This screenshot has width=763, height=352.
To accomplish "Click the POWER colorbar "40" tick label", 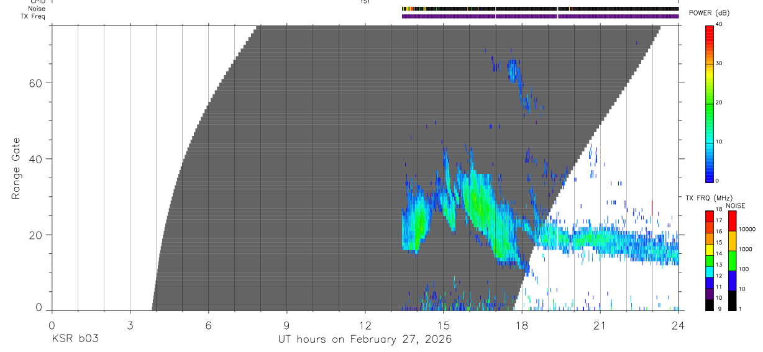I will 719,24.
